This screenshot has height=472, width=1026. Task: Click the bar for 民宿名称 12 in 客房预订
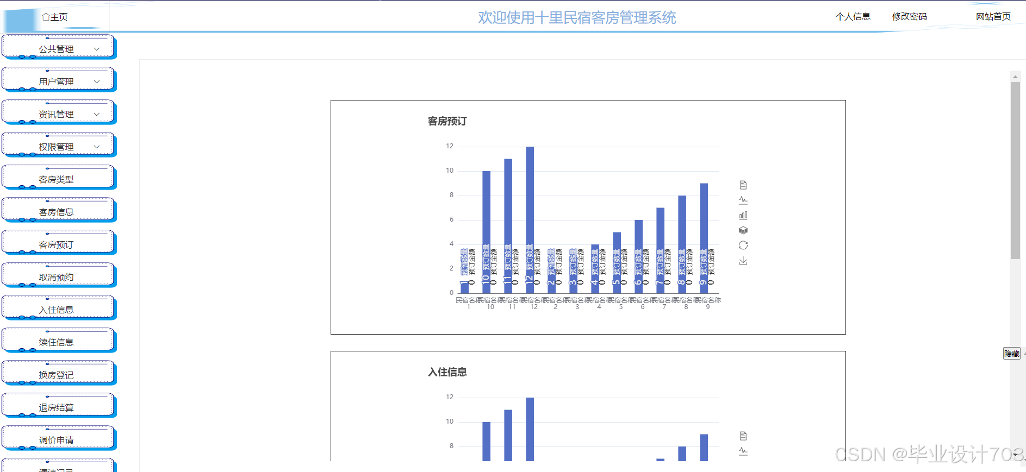click(530, 219)
